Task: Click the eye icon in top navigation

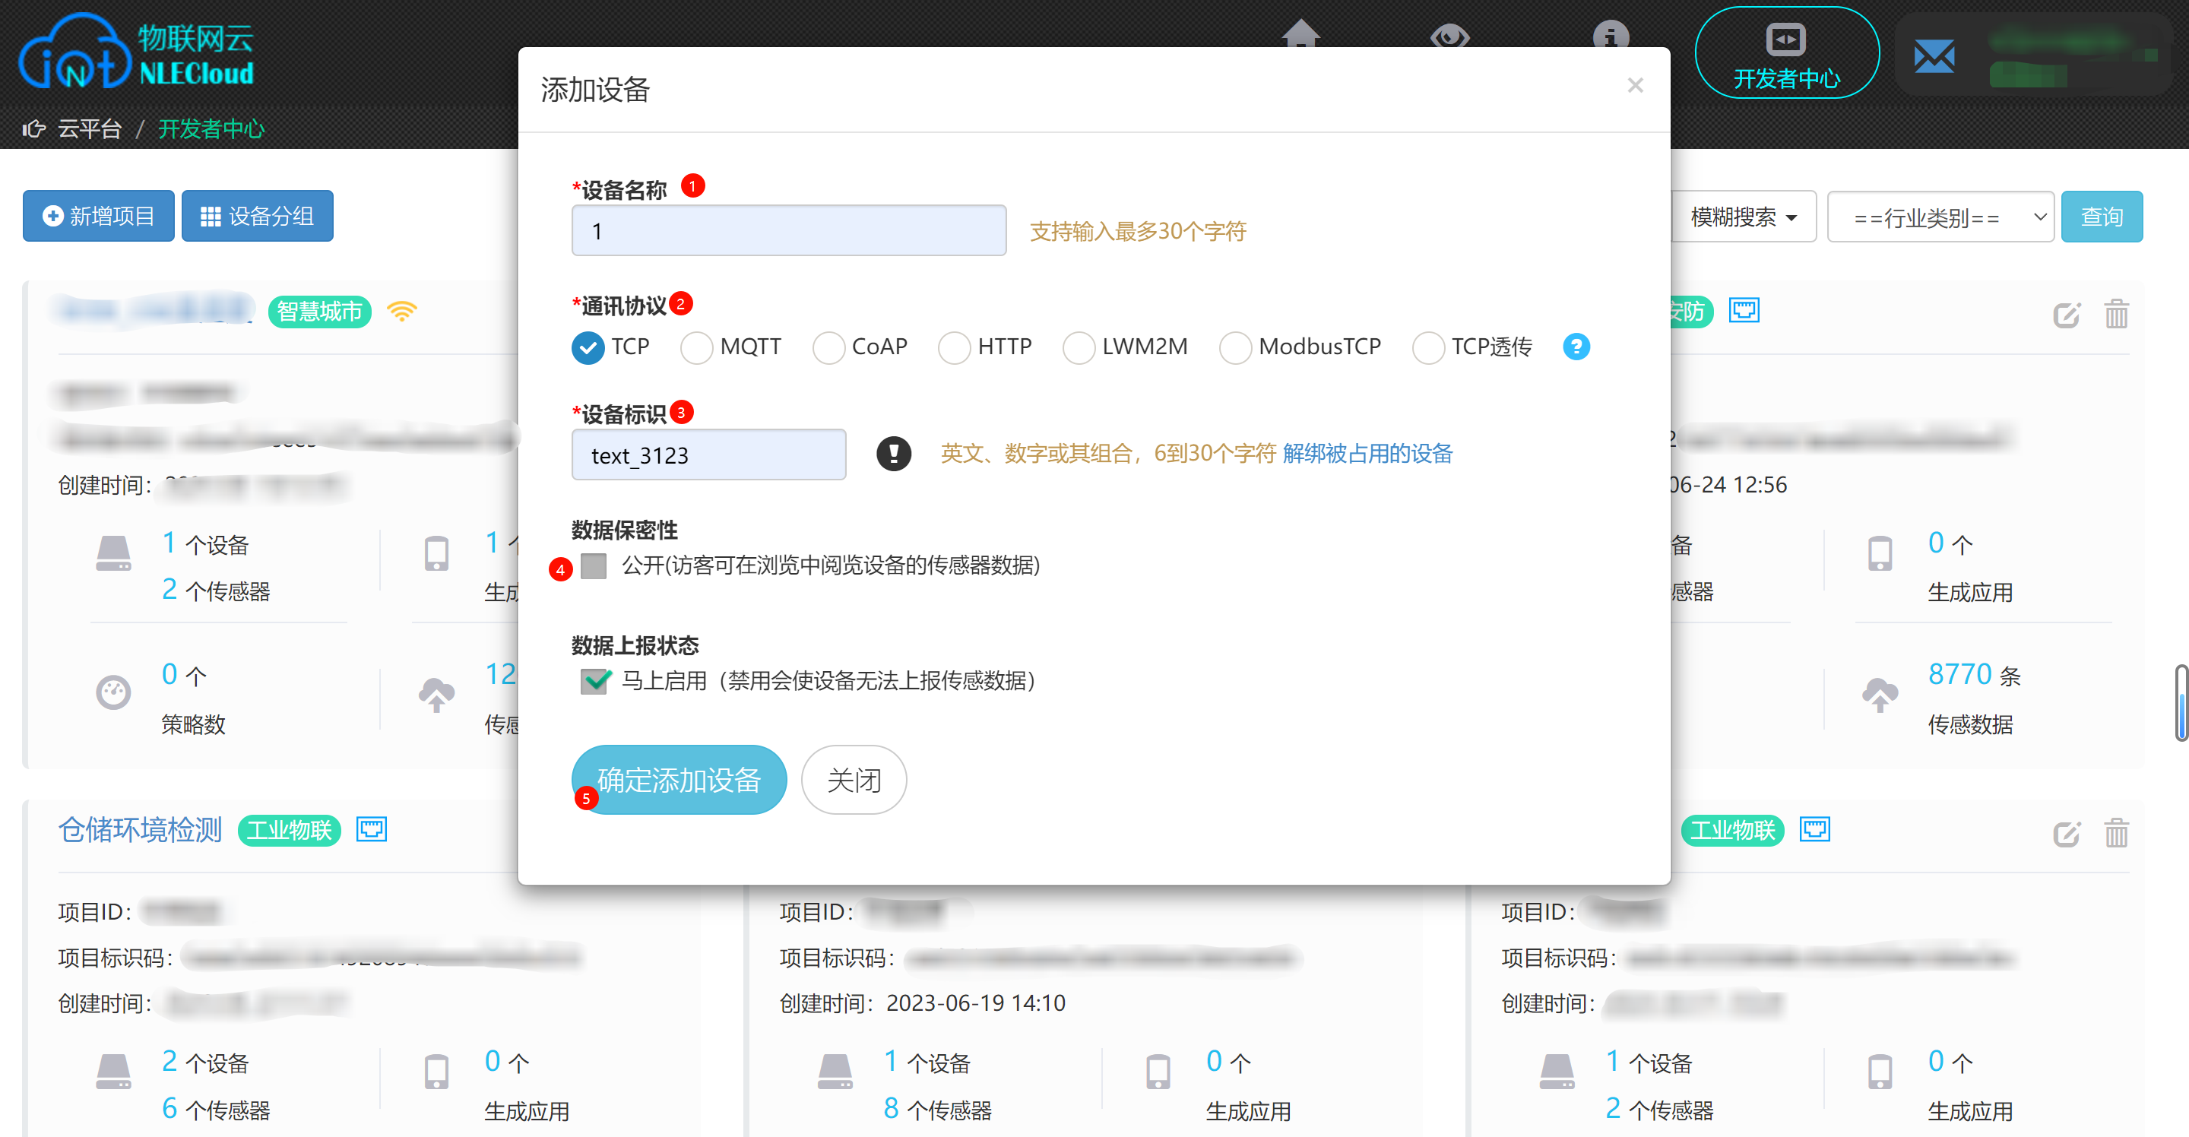Action: tap(1449, 36)
